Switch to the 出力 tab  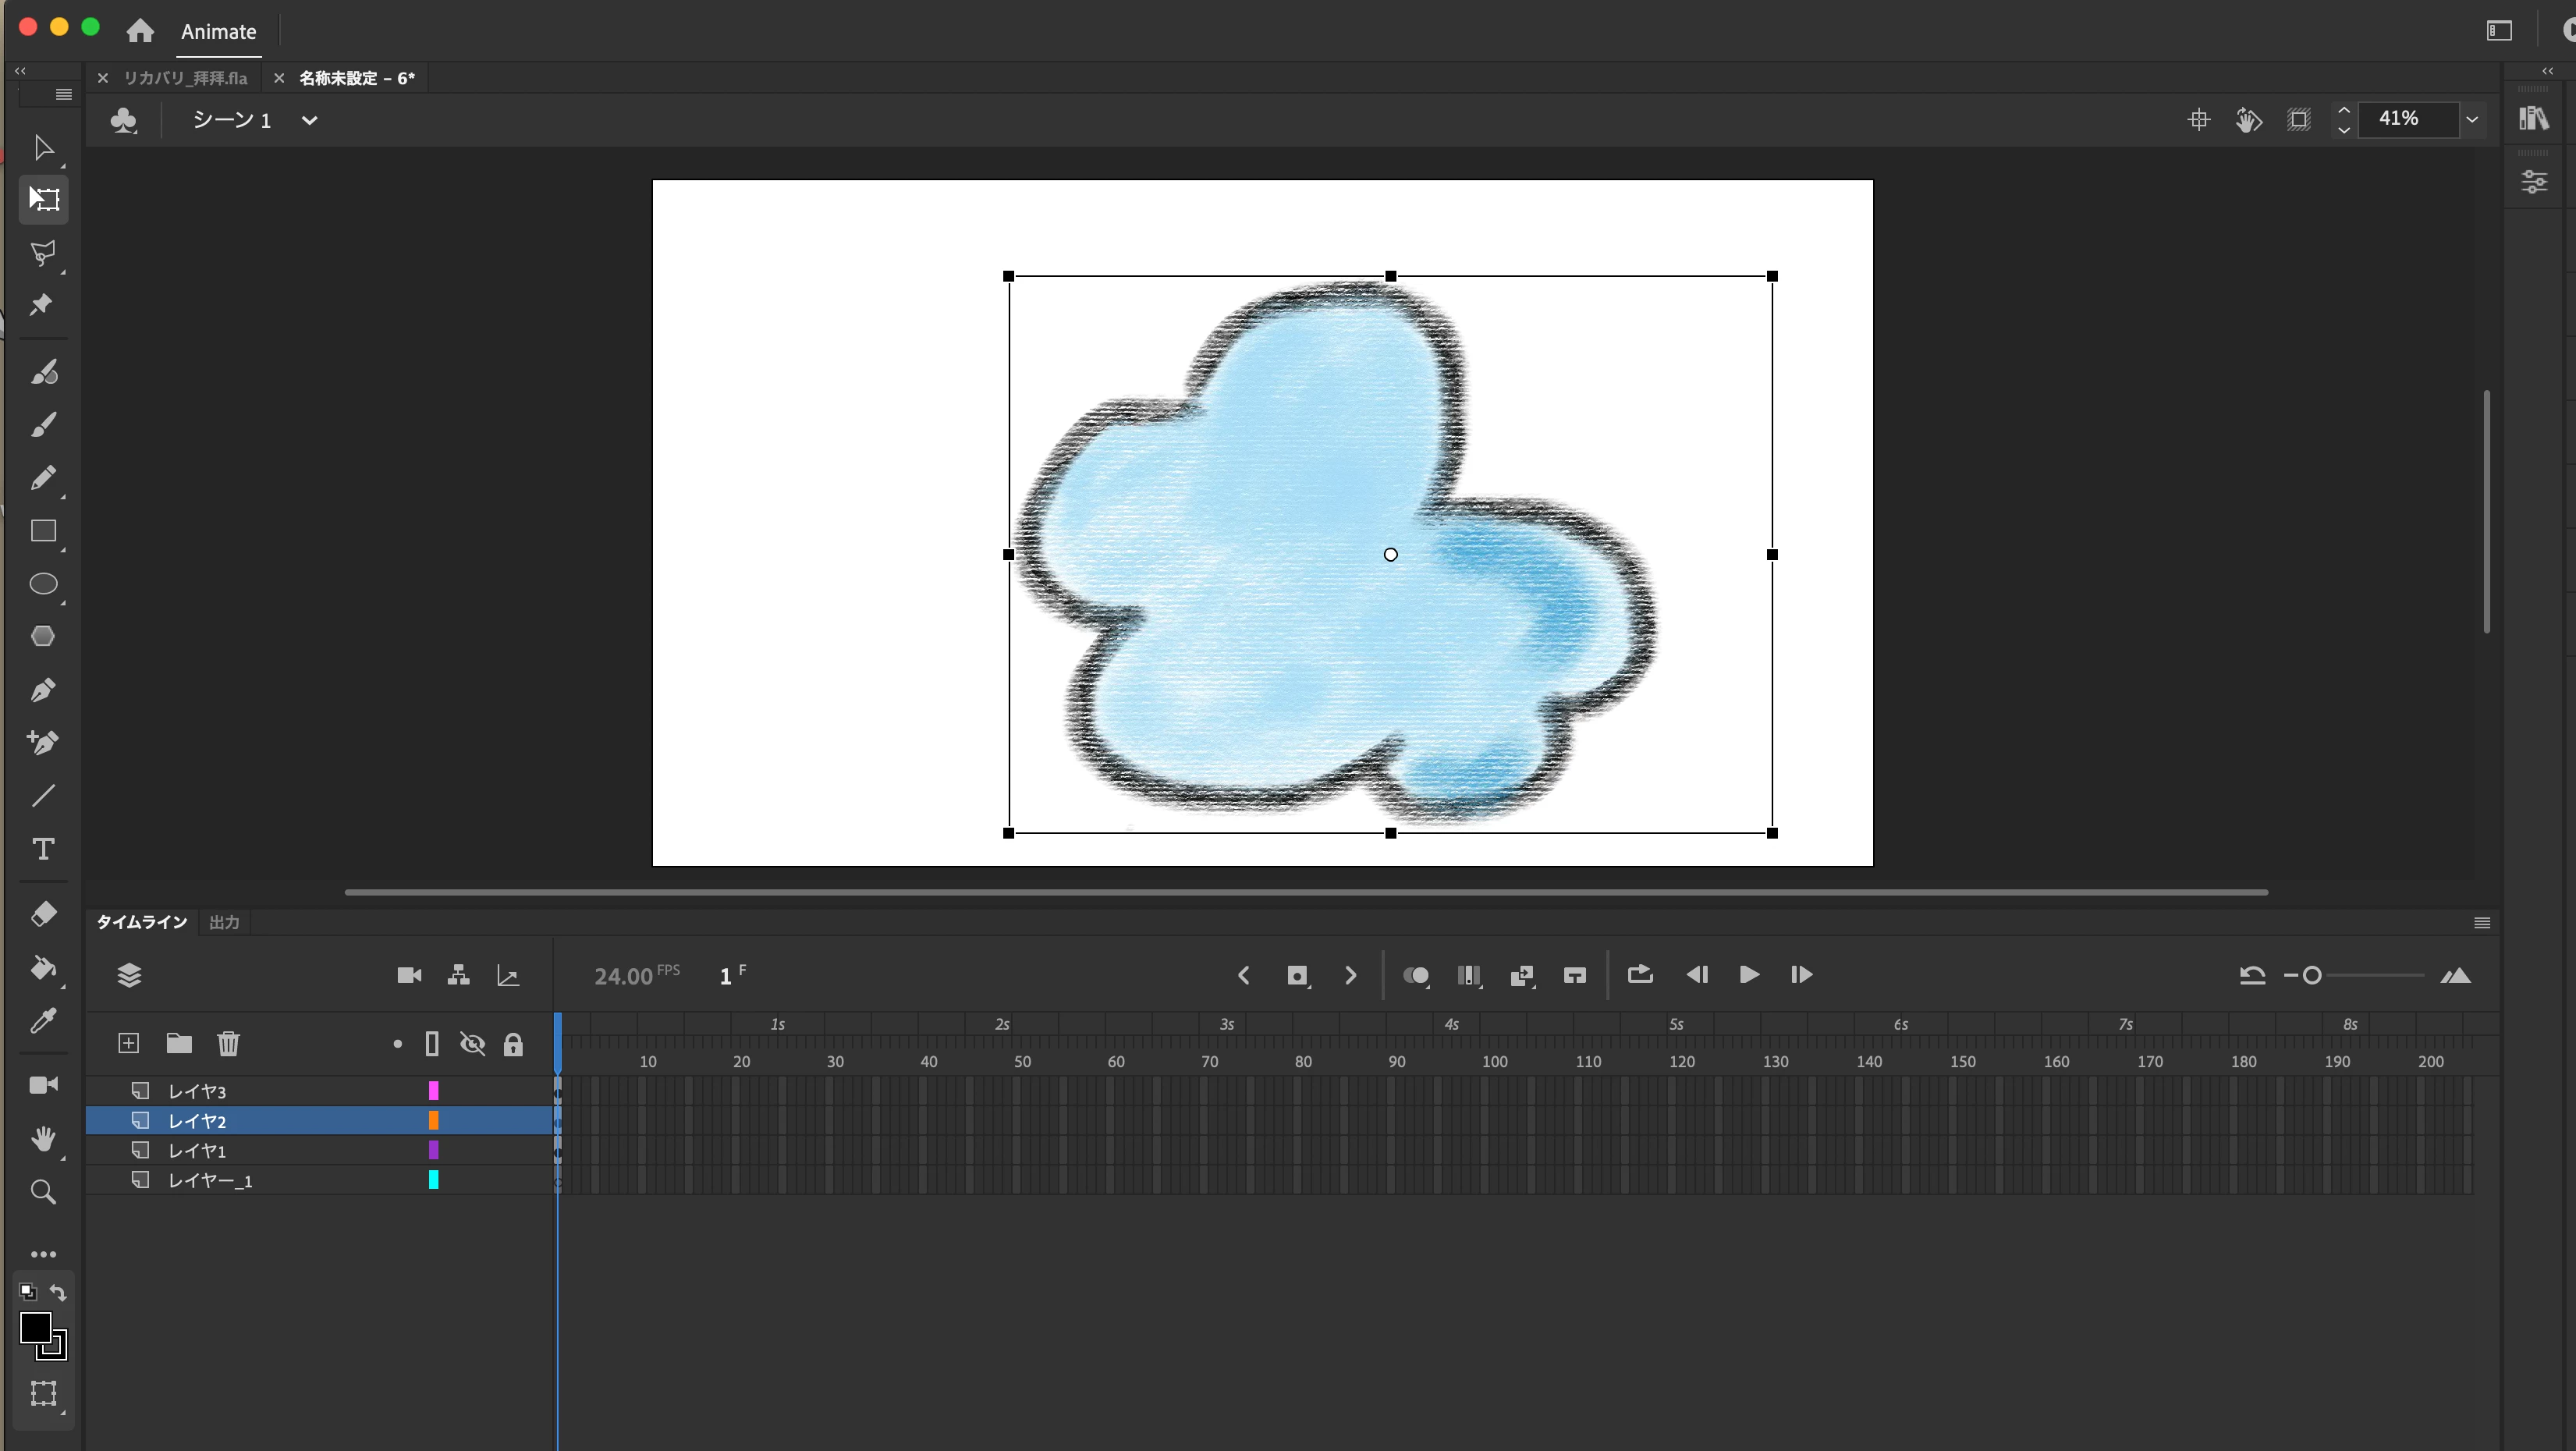[224, 922]
